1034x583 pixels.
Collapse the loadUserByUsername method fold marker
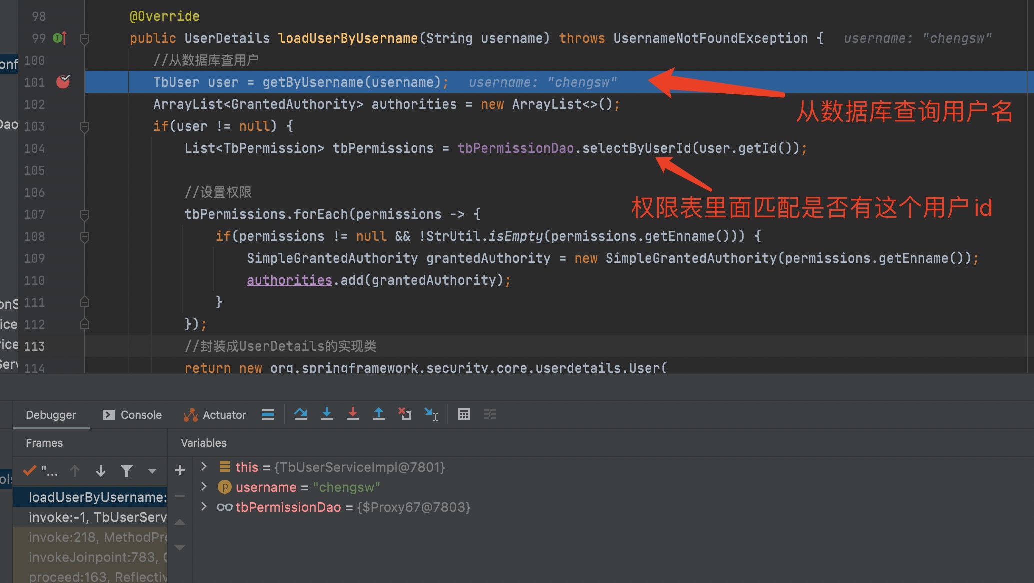click(85, 38)
